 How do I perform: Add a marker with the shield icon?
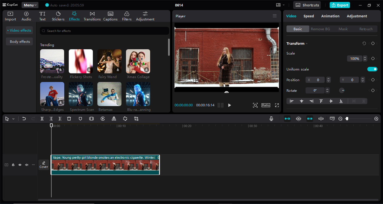point(80,119)
